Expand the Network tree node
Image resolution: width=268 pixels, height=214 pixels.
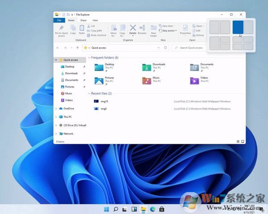(x=56, y=134)
